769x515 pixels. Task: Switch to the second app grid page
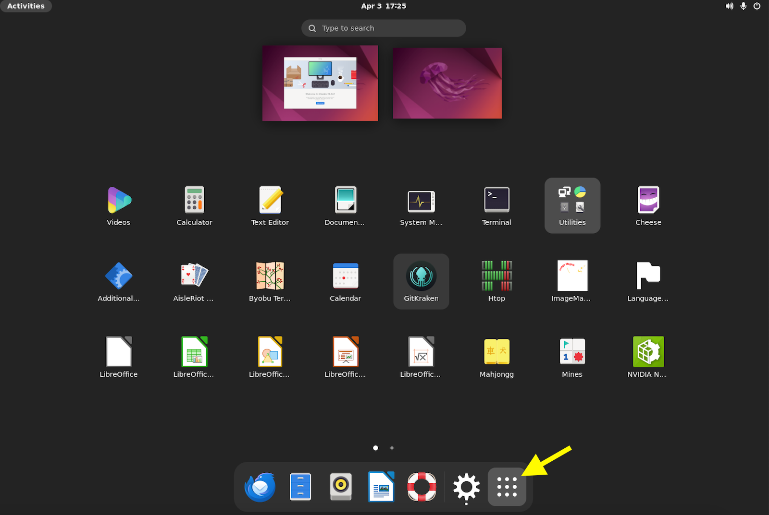click(392, 448)
